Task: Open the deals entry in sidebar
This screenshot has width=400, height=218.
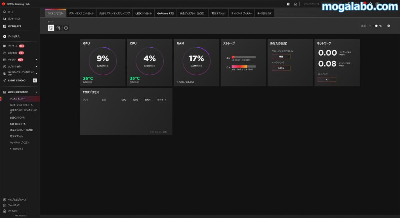Action: coord(13,53)
